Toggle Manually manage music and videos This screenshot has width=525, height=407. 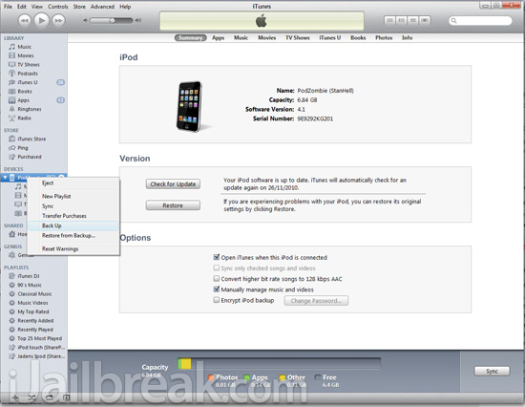[217, 289]
